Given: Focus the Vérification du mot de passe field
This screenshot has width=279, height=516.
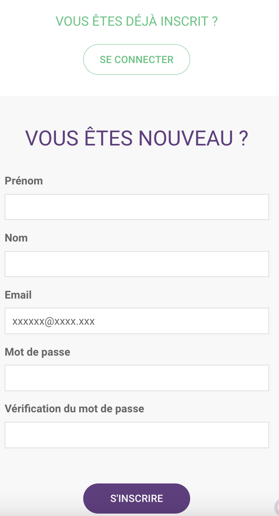Looking at the screenshot, I should point(137,435).
